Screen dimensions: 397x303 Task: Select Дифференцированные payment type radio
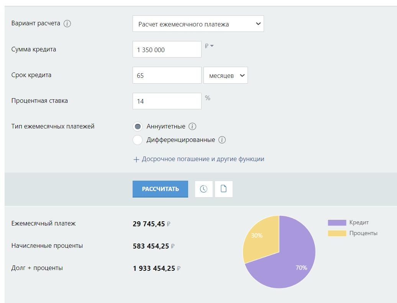click(x=138, y=140)
